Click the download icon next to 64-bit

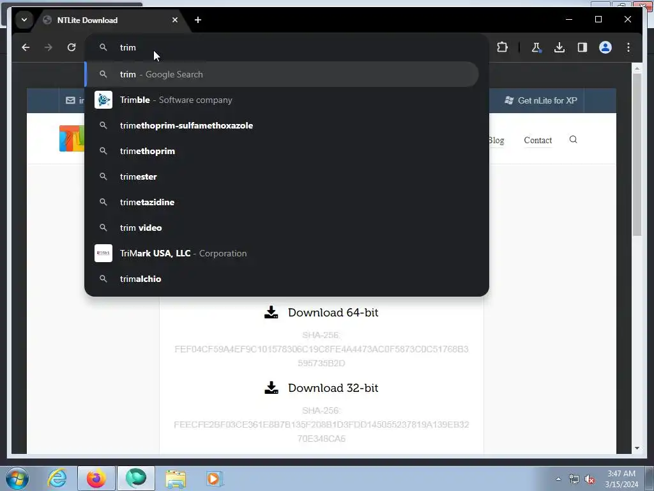271,312
